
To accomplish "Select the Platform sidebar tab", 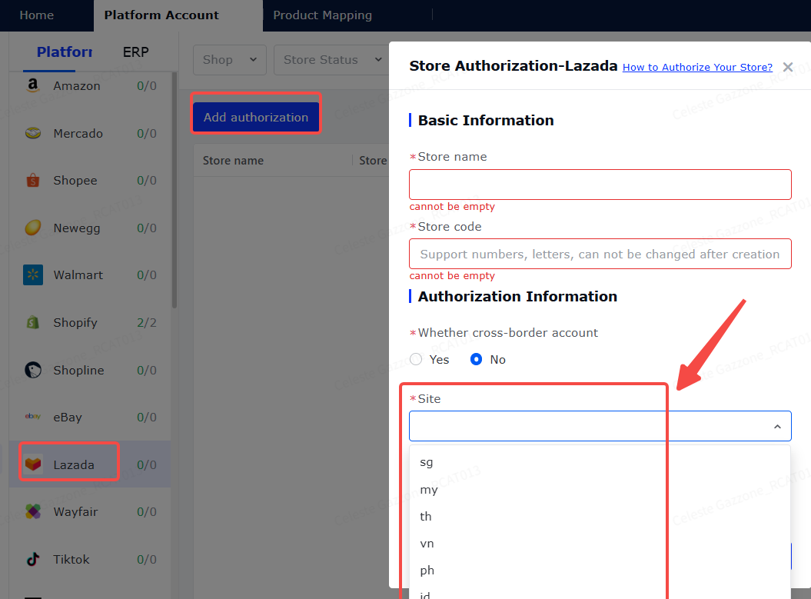I will pyautogui.click(x=64, y=52).
